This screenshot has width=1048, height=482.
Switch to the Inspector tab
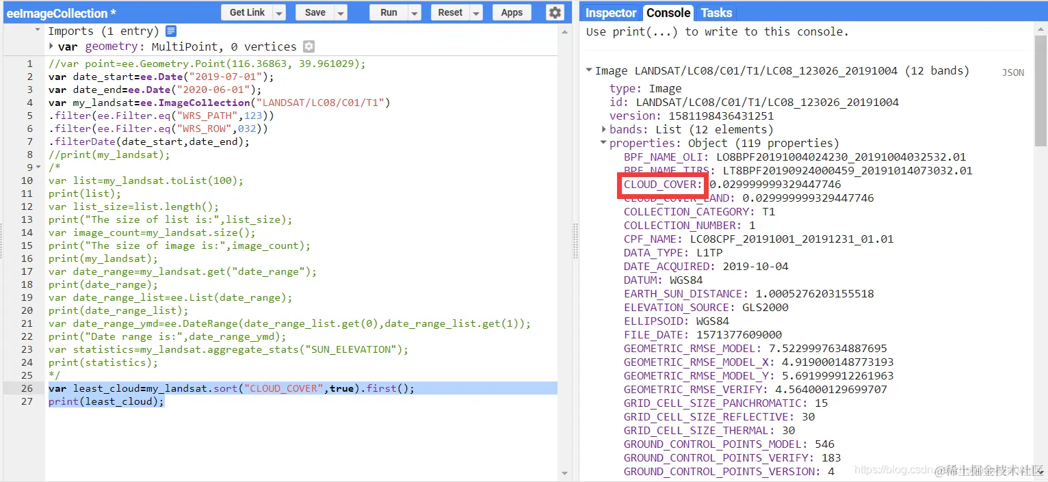pos(611,12)
